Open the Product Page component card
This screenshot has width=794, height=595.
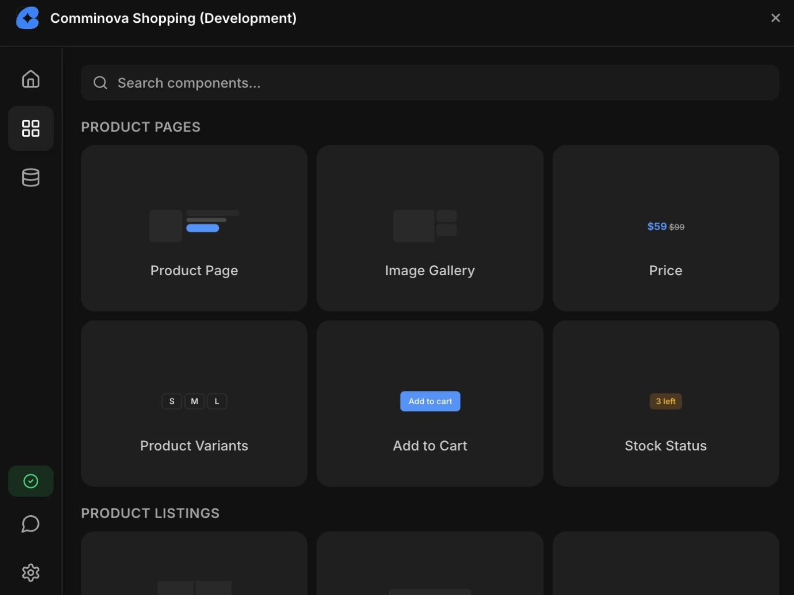[194, 229]
